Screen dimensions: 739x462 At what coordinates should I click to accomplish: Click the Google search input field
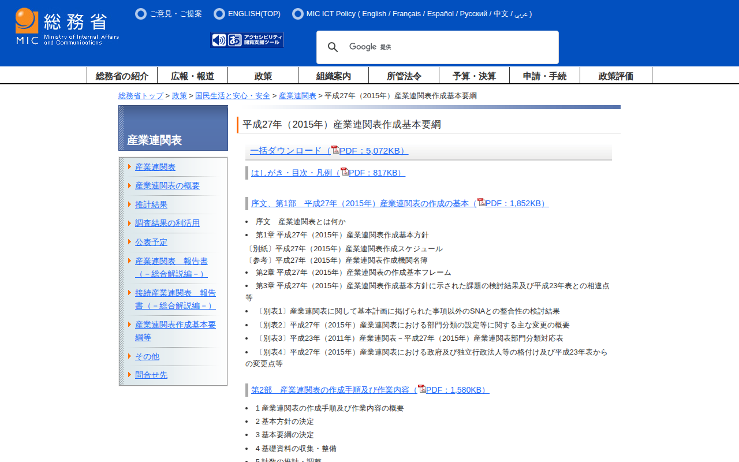450,47
